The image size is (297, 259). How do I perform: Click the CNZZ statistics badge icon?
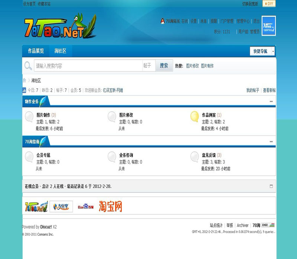click(268, 225)
